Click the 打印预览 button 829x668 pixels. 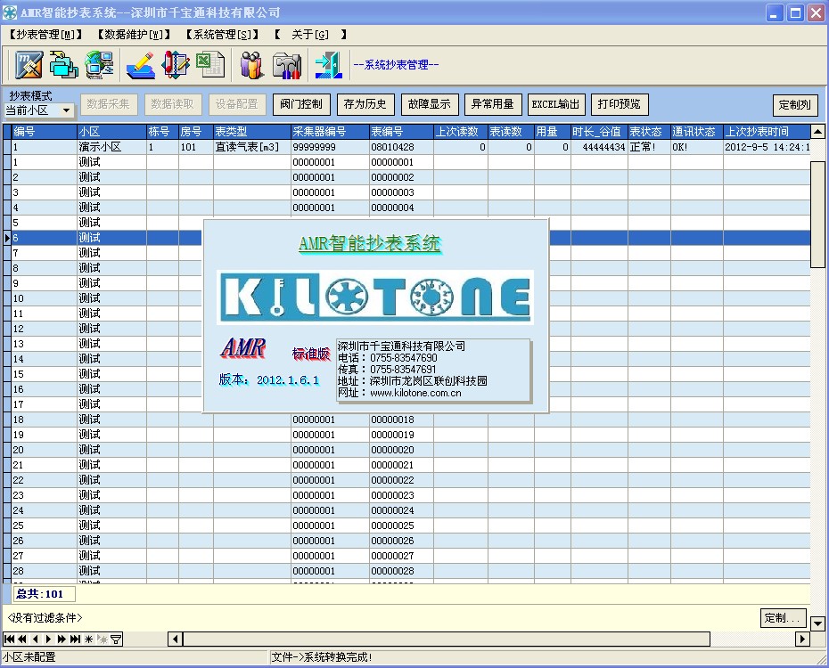point(620,104)
